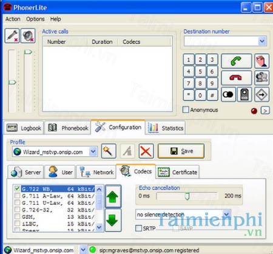Viewport: 273px width, 254px height.
Task: Dial digit 9 on keypad
Action: 212,83
